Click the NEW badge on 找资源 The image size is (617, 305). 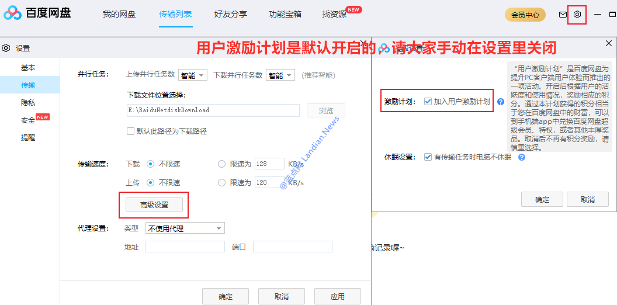pyautogui.click(x=353, y=9)
